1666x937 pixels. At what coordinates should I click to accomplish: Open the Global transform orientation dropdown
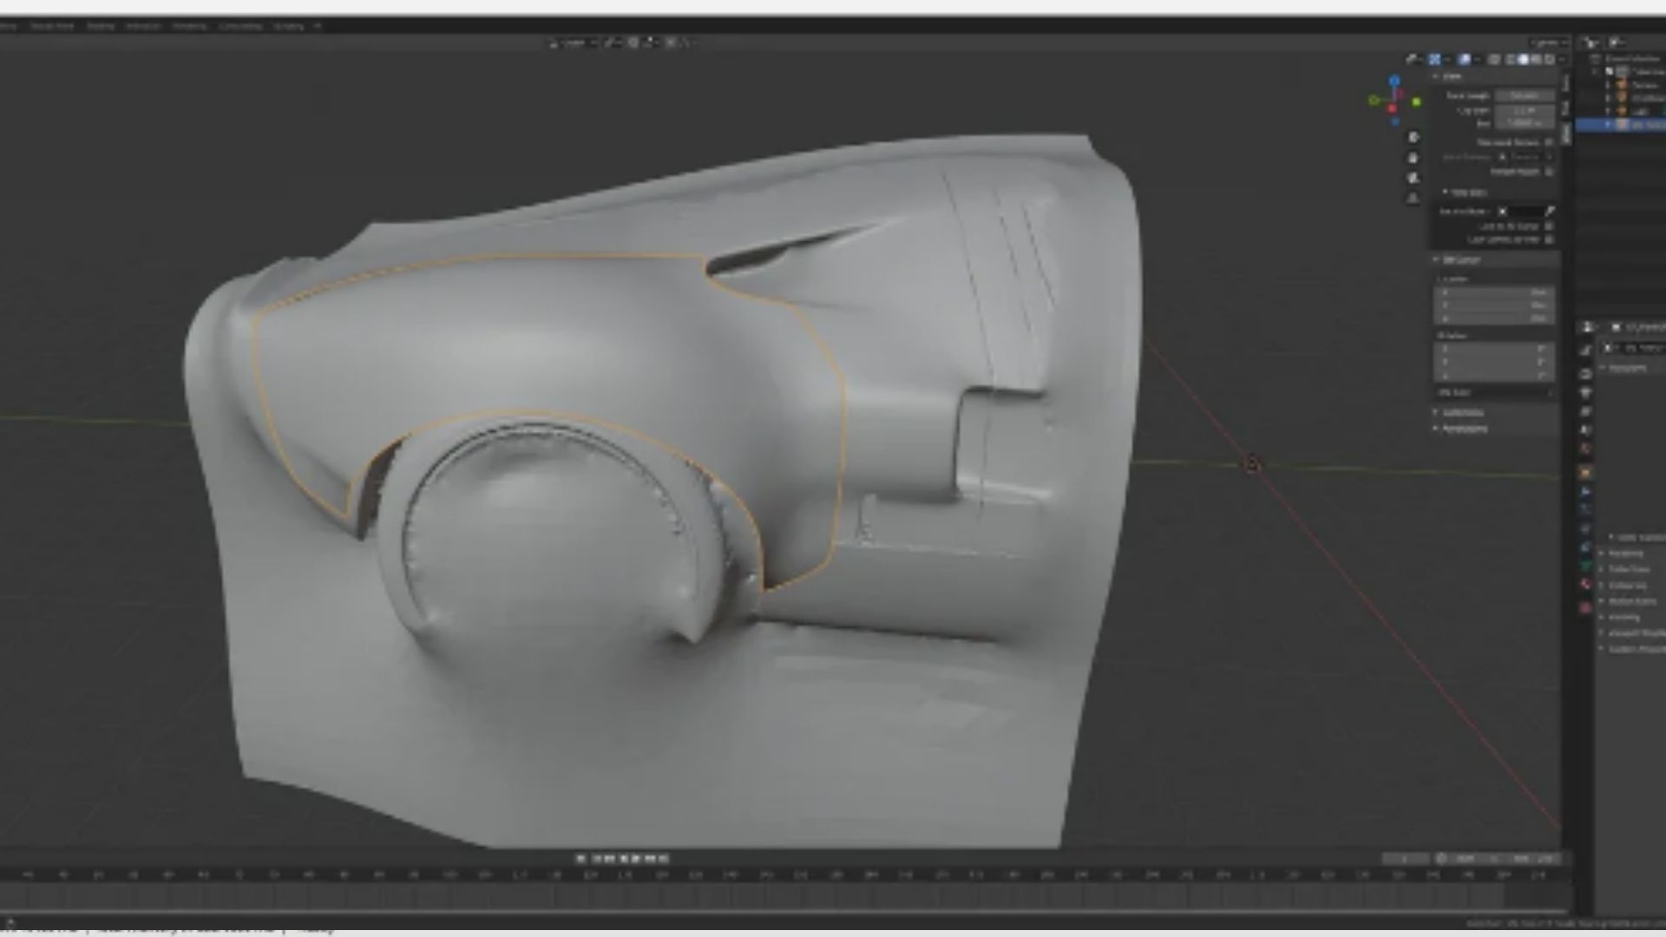[x=573, y=42]
